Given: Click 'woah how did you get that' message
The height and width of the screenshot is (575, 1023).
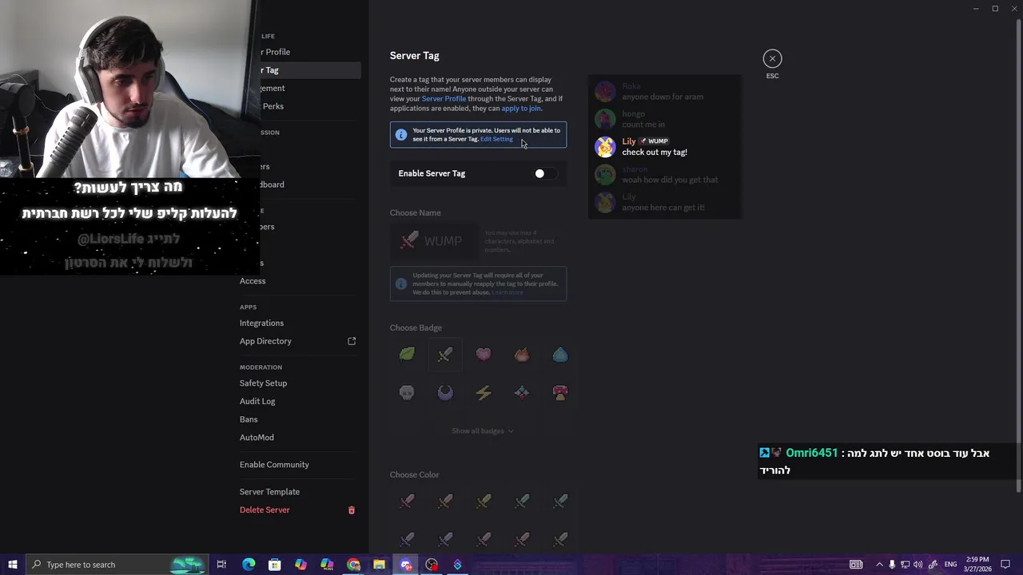Looking at the screenshot, I should pos(670,180).
